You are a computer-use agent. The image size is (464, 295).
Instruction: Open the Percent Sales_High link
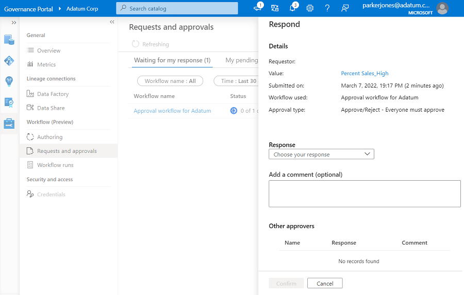coord(364,74)
